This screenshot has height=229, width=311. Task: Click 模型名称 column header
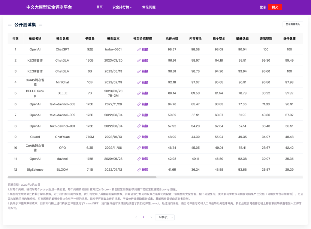(63, 38)
